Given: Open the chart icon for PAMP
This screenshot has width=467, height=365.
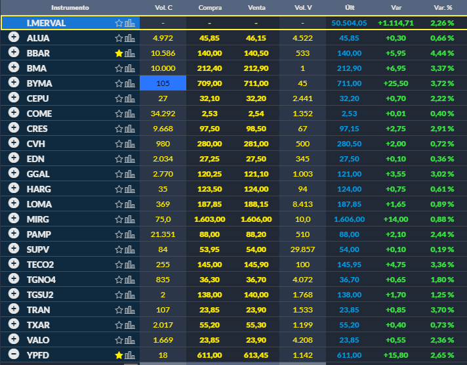Looking at the screenshot, I should [x=130, y=234].
